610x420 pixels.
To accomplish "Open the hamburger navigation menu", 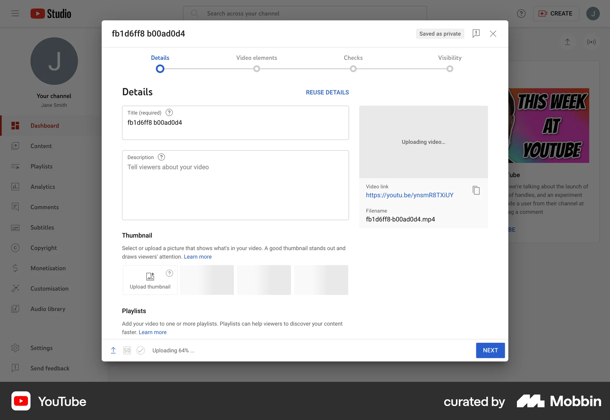I will (15, 13).
